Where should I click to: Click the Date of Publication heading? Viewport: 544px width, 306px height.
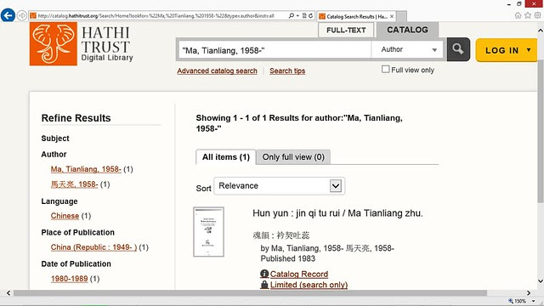[x=76, y=263]
